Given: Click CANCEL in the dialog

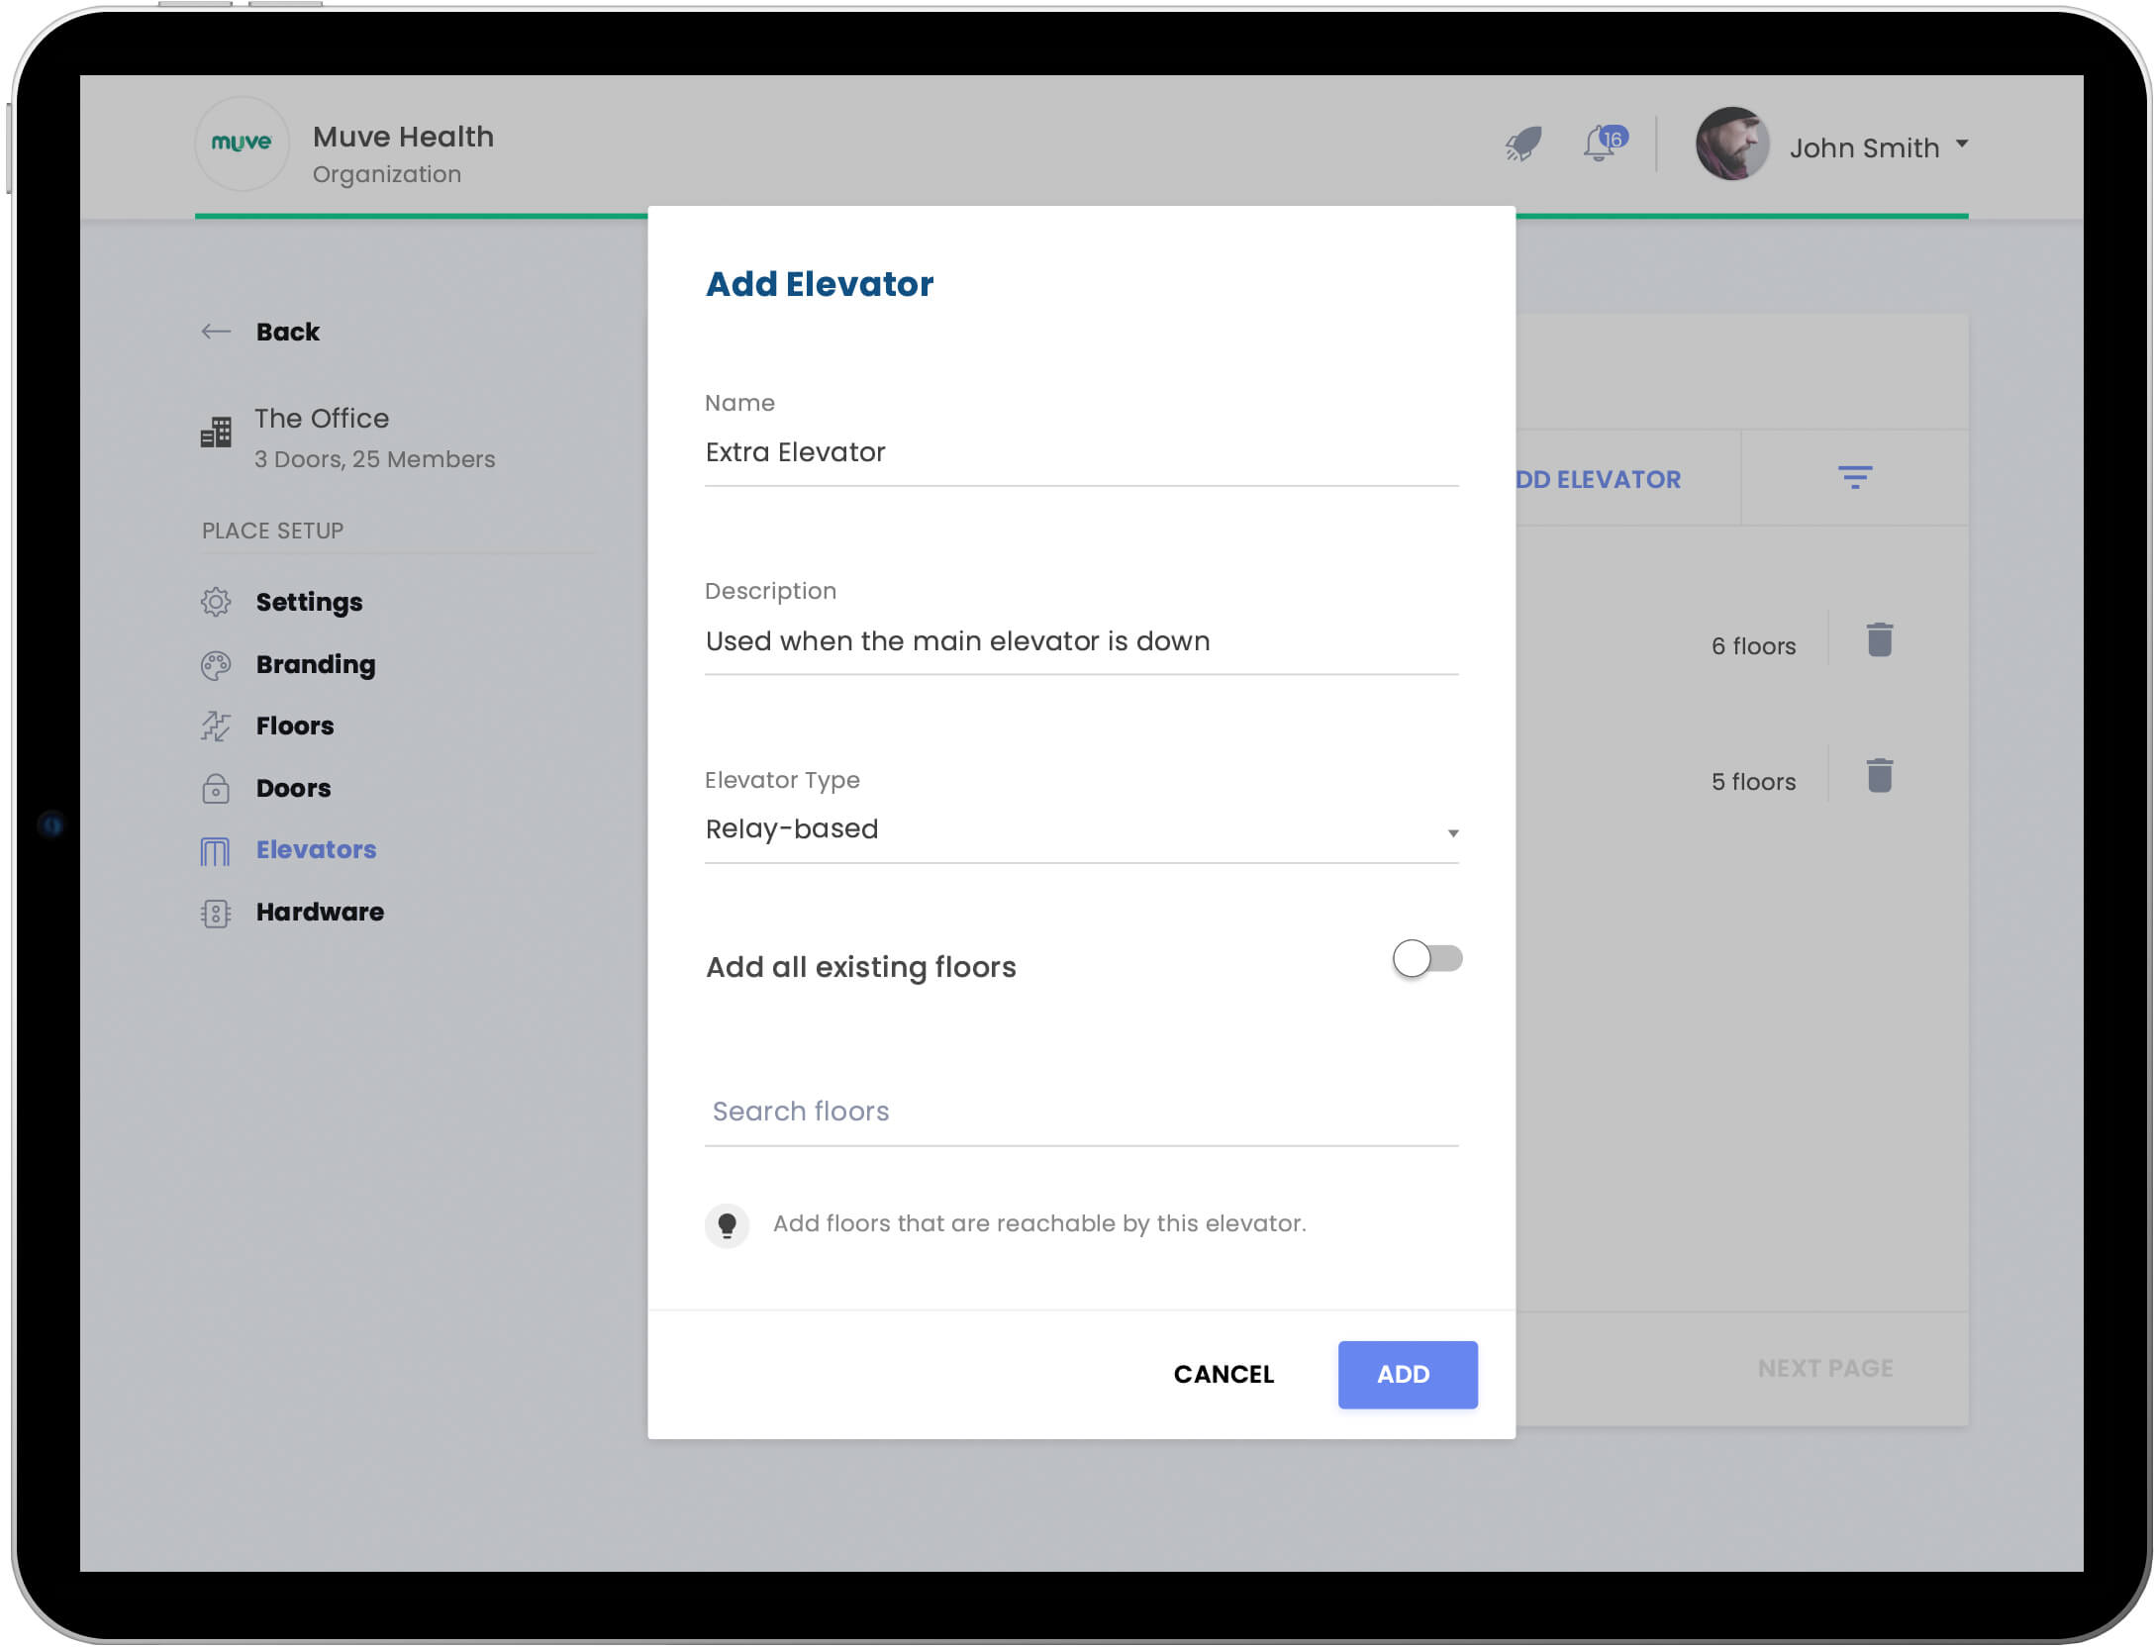Looking at the screenshot, I should pos(1223,1374).
